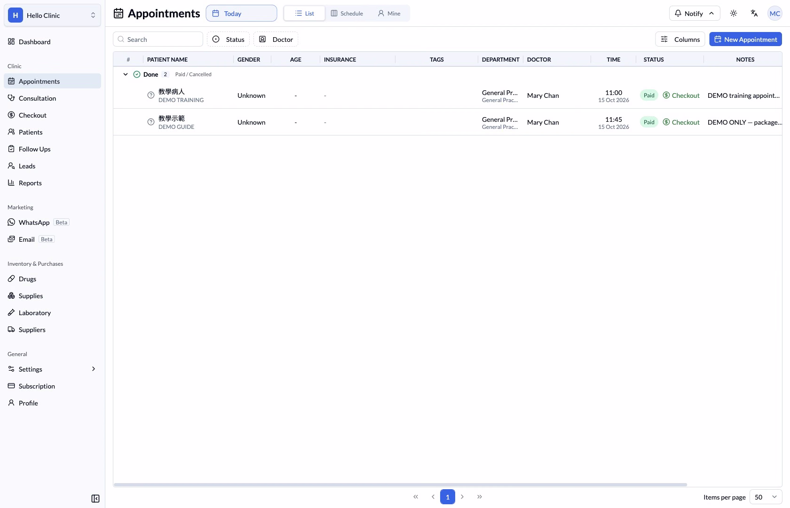The image size is (790, 508).
Task: Open the Doctor filter
Action: point(276,39)
